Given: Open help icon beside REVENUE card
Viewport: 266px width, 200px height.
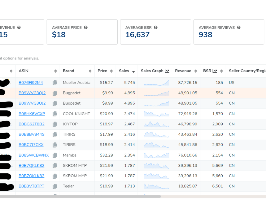Looking at the screenshot, I should click(x=19, y=27).
